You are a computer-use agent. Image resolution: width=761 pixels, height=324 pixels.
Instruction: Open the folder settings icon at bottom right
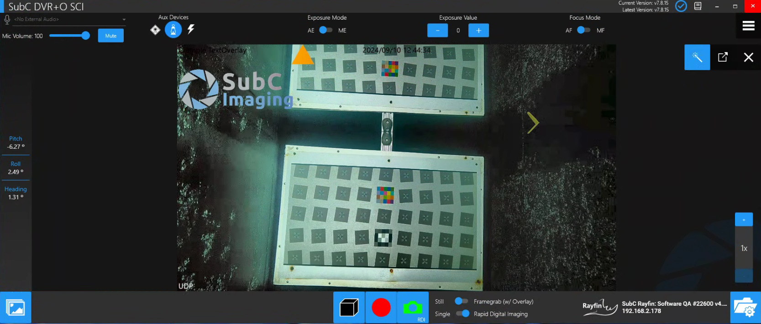[x=745, y=308]
